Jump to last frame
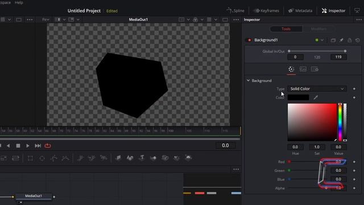This screenshot has width=364, height=205. (38, 146)
